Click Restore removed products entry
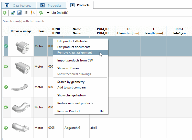The height and width of the screenshot is (140, 192). (75, 103)
